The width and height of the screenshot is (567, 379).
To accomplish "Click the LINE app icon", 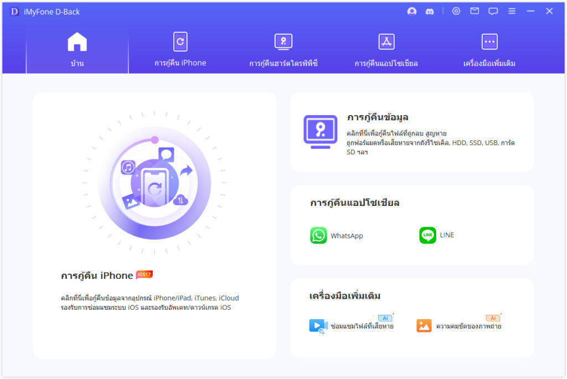I will click(427, 235).
